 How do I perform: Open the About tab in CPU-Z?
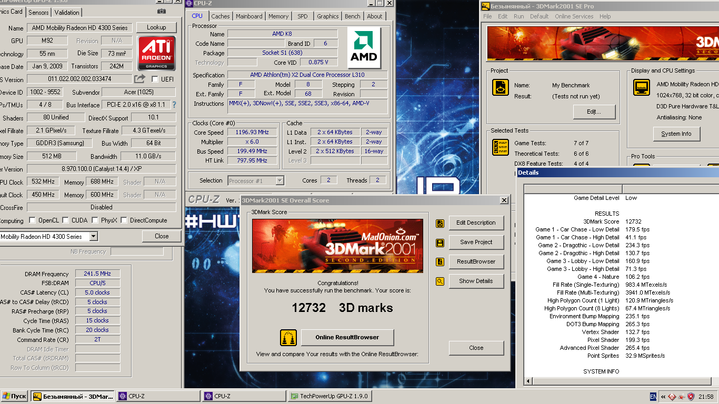(x=375, y=16)
